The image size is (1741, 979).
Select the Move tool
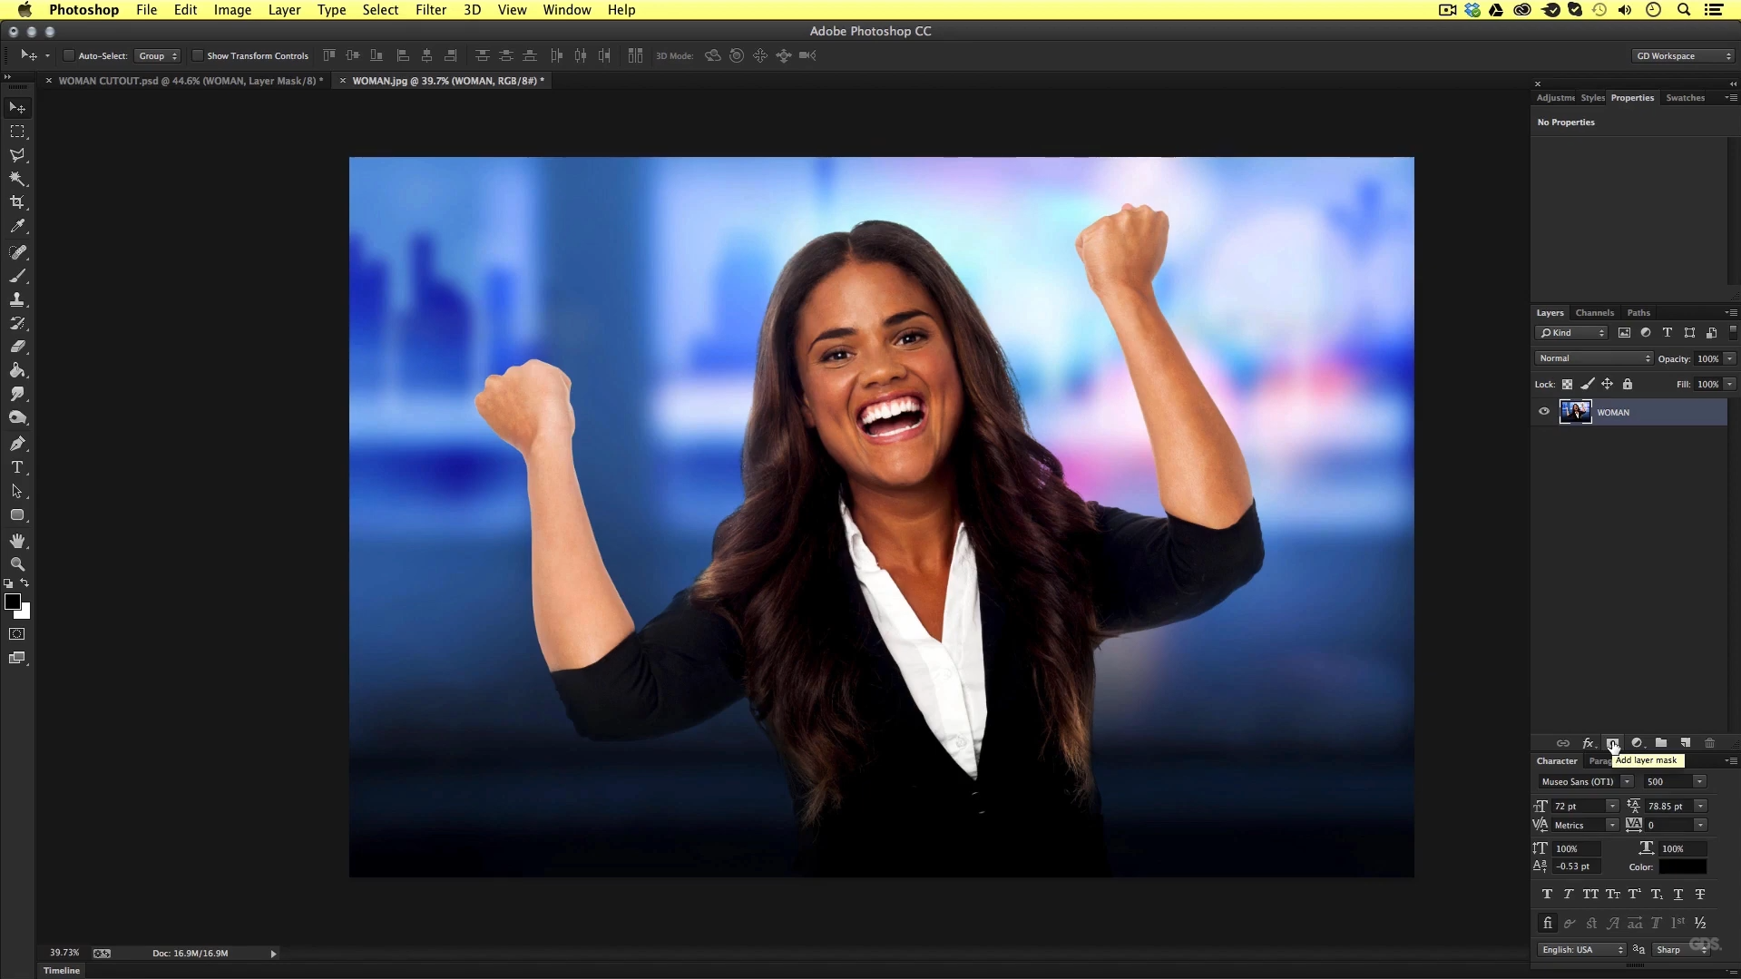coord(18,106)
